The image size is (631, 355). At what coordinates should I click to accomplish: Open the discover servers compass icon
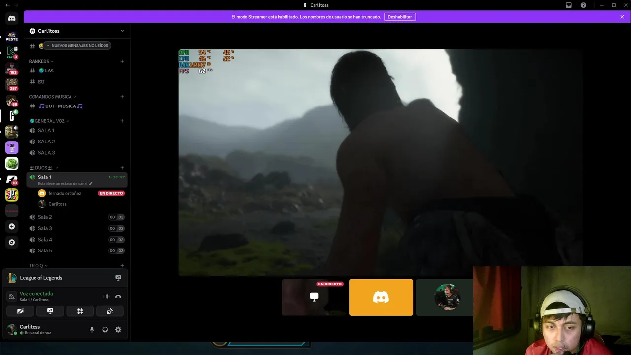click(12, 242)
